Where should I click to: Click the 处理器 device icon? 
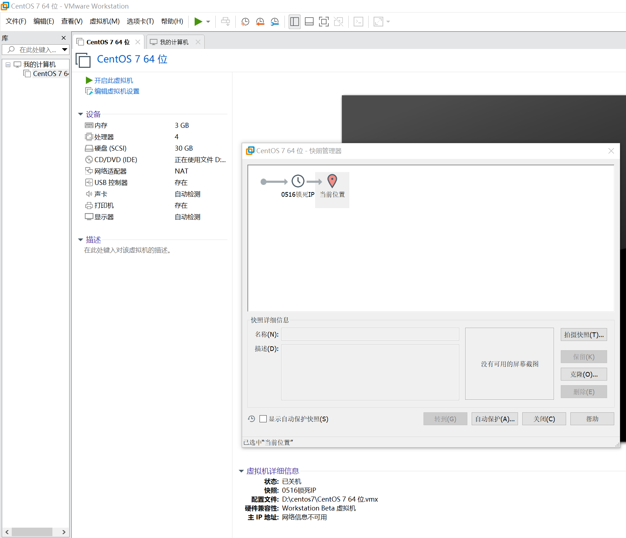tap(89, 137)
